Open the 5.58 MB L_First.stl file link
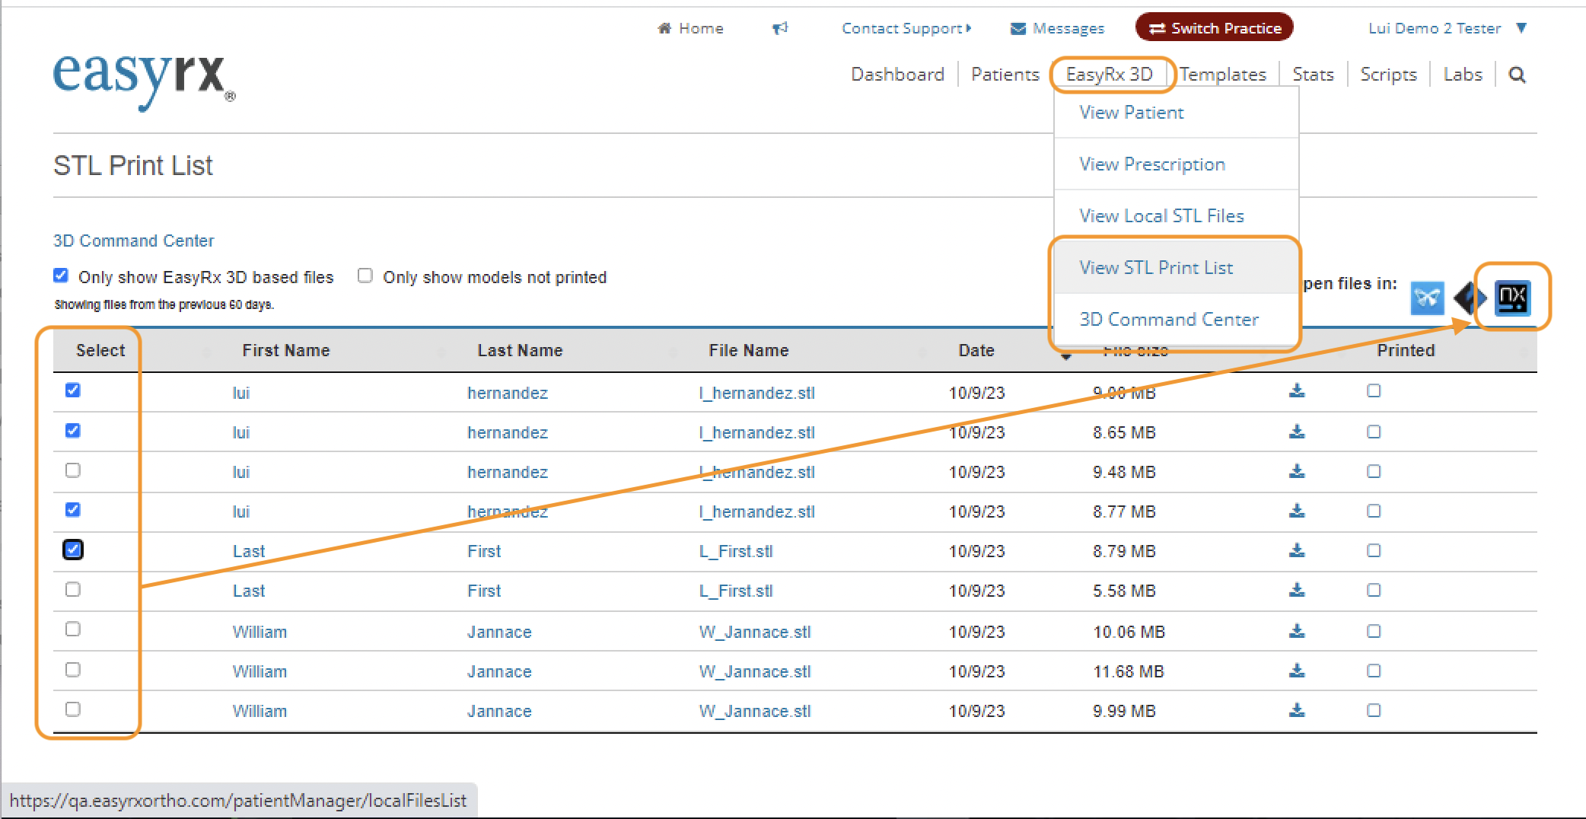 736,591
